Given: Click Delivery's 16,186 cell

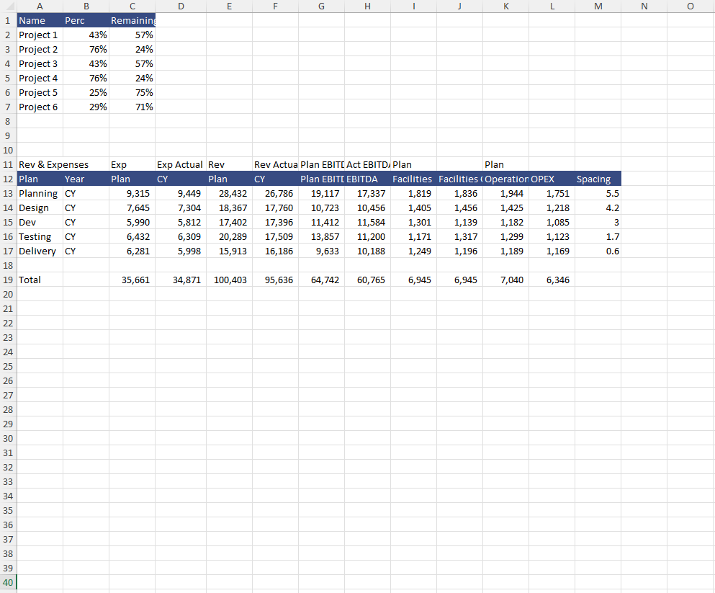Looking at the screenshot, I should click(x=276, y=251).
